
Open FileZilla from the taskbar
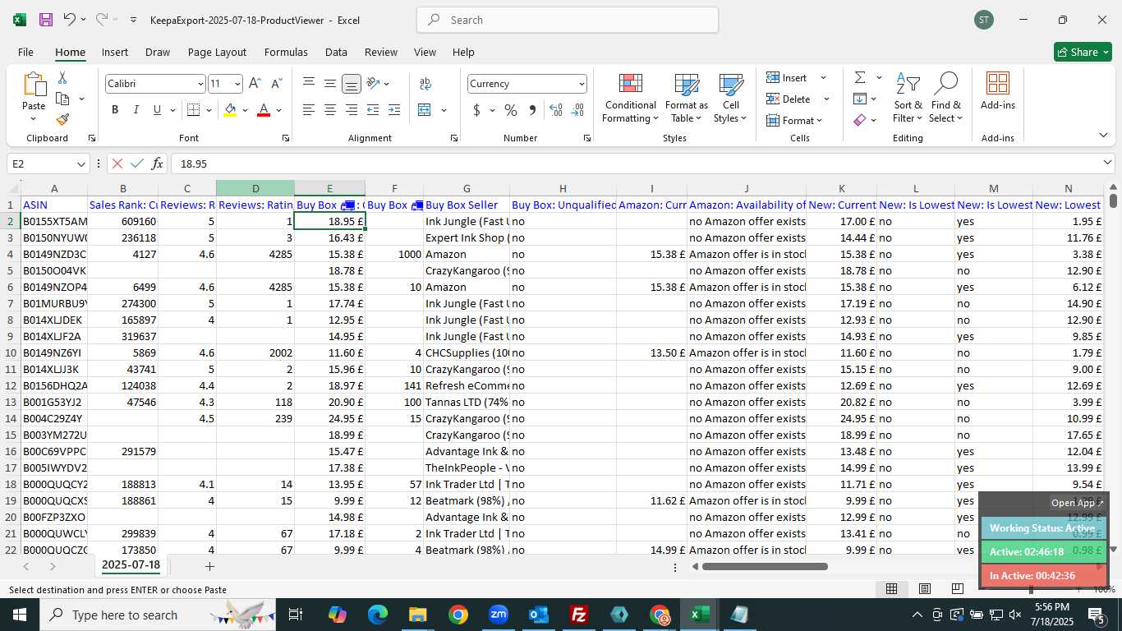579,615
